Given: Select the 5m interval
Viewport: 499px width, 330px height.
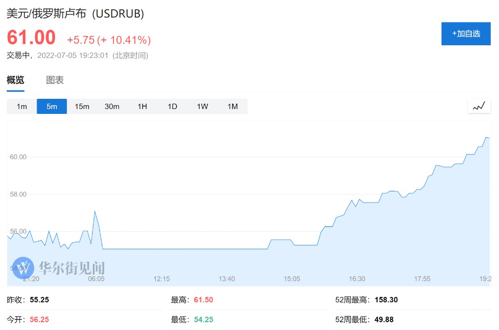Looking at the screenshot, I should coord(52,107).
